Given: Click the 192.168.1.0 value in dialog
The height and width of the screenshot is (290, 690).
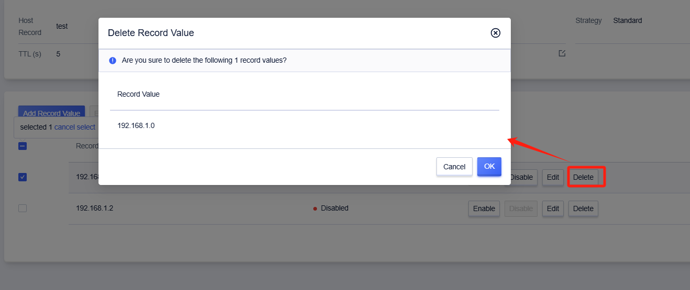Looking at the screenshot, I should coord(136,125).
